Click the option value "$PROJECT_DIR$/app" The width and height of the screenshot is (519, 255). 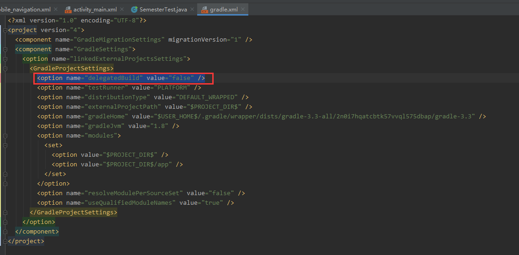coord(137,165)
